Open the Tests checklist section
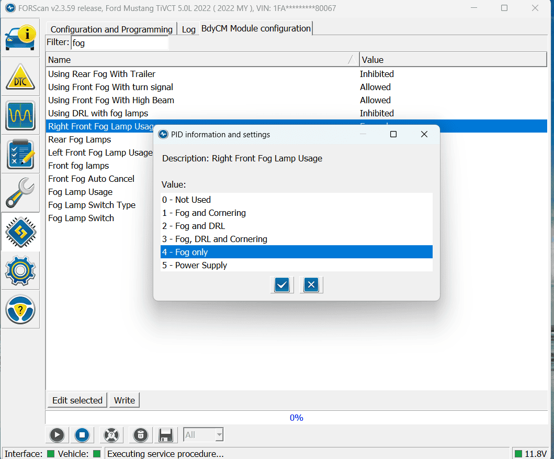Image resolution: width=554 pixels, height=459 pixels. (20, 154)
